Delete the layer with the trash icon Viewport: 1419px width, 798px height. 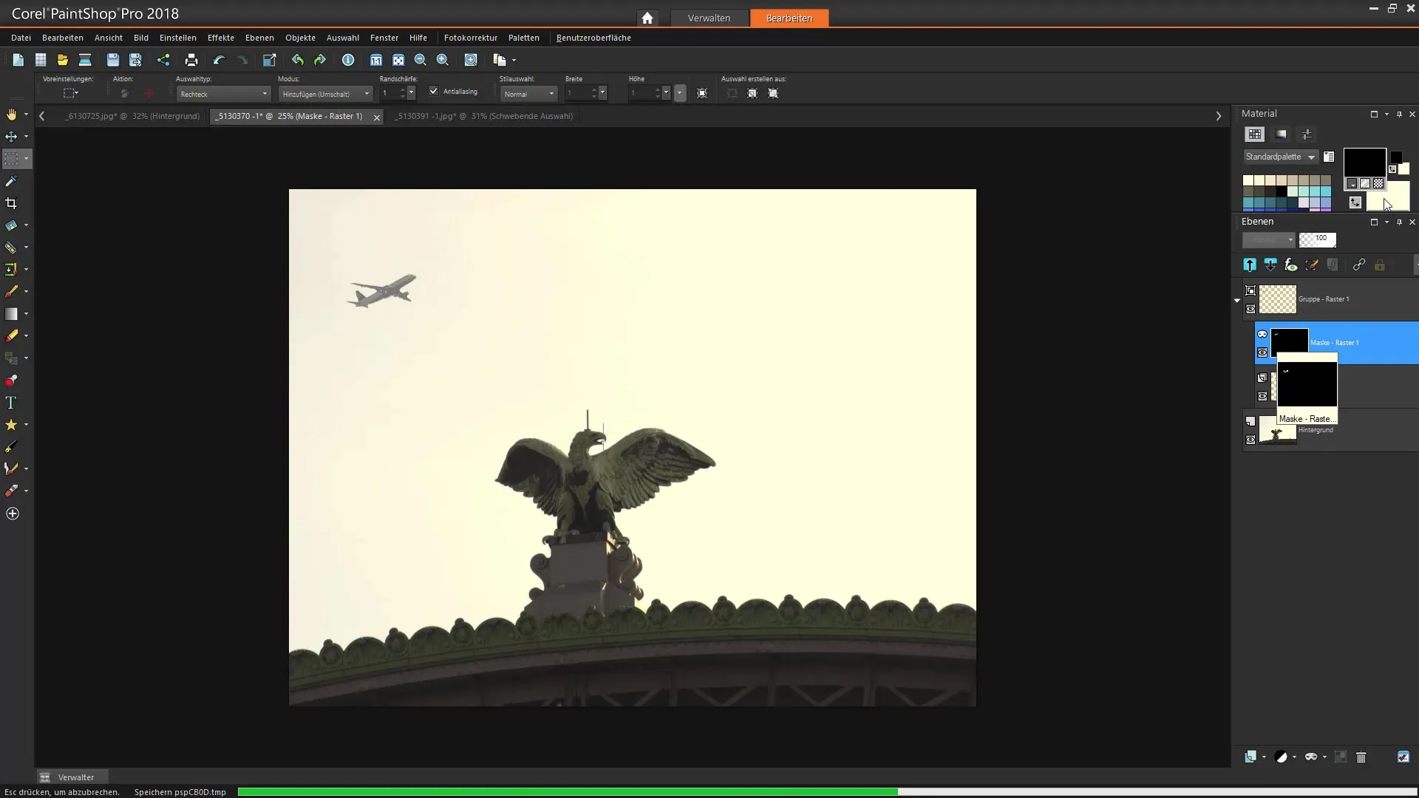point(1361,757)
